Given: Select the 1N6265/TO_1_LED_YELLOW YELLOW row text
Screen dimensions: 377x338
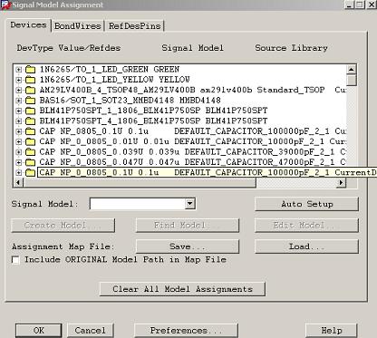Looking at the screenshot, I should coord(114,80).
